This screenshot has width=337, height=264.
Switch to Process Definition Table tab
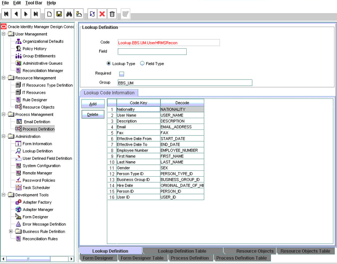pyautogui.click(x=241, y=258)
